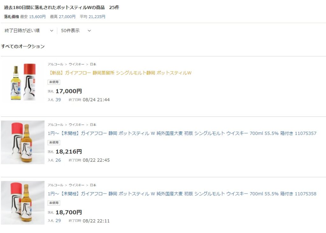Screen dimensions: 326x233
Task: Click ウイスキー breadcrumb in the second listing
Action: click(x=76, y=125)
